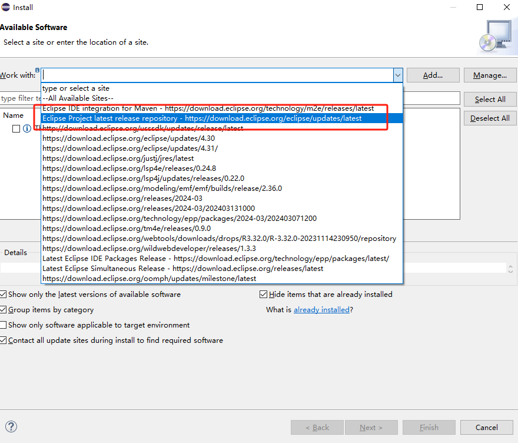
Task: Select Eclipse IDE integration for Maven entry
Action: point(208,108)
